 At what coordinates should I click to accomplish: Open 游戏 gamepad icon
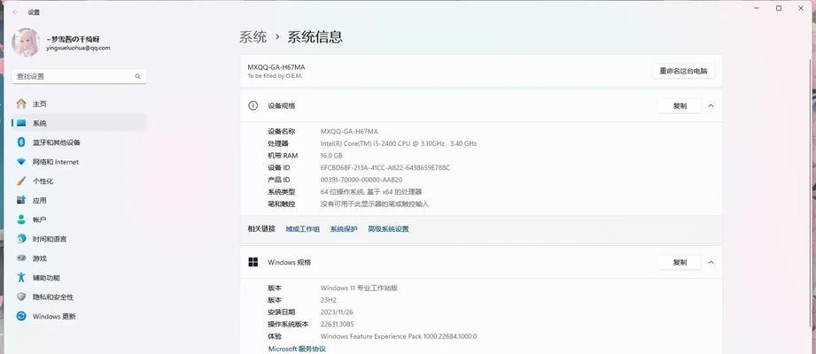(x=20, y=258)
